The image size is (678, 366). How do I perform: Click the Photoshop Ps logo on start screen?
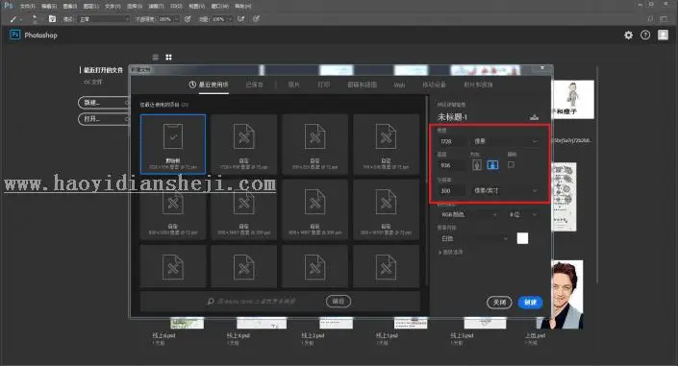pyautogui.click(x=14, y=35)
